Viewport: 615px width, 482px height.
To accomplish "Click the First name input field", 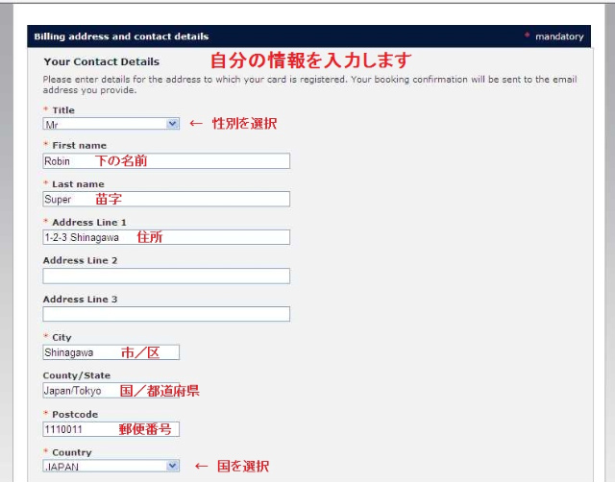I will 166,161.
